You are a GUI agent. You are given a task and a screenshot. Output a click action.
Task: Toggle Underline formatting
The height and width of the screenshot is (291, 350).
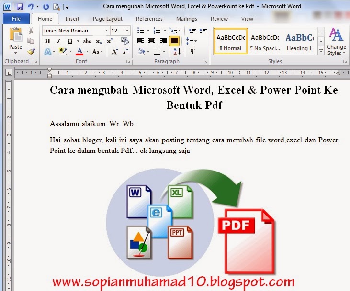[70, 41]
